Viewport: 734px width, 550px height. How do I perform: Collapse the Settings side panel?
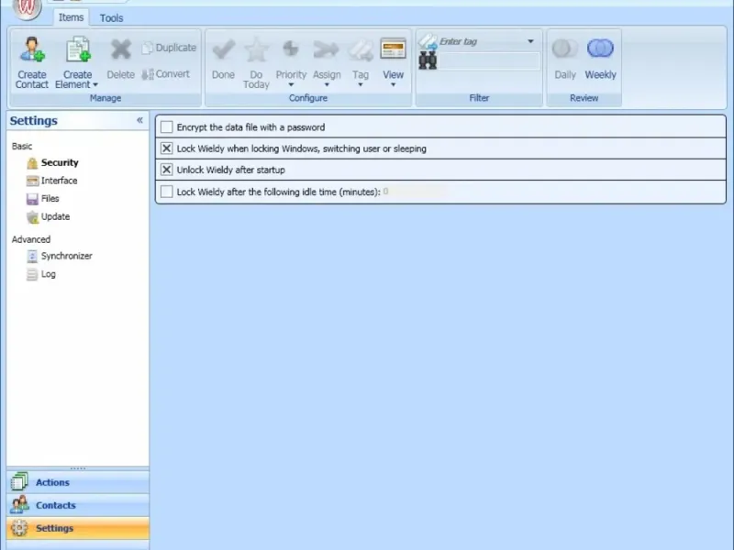tap(139, 120)
